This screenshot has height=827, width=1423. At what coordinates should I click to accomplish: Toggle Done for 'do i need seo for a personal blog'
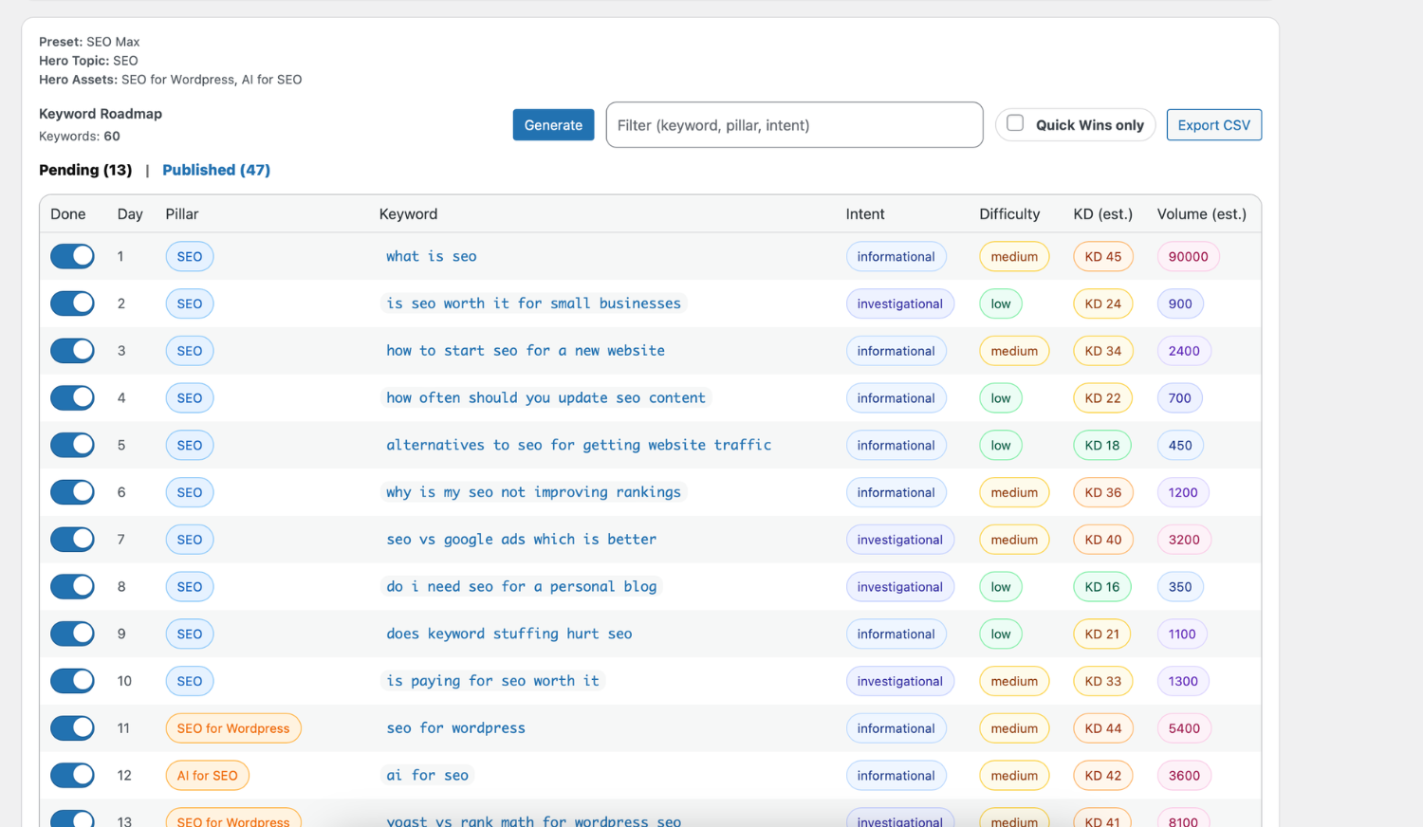(x=72, y=586)
